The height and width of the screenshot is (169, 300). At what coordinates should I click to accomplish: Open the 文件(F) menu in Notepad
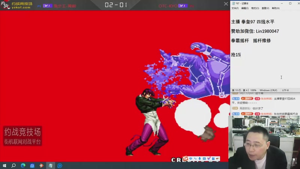[235, 8]
